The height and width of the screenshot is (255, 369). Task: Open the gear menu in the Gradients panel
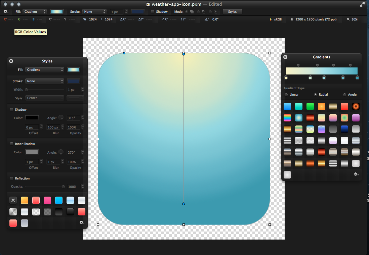tap(356, 174)
